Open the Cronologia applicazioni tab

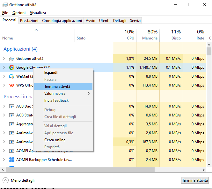click(x=62, y=21)
